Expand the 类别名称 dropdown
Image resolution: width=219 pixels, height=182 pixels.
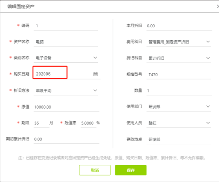coord(95,57)
